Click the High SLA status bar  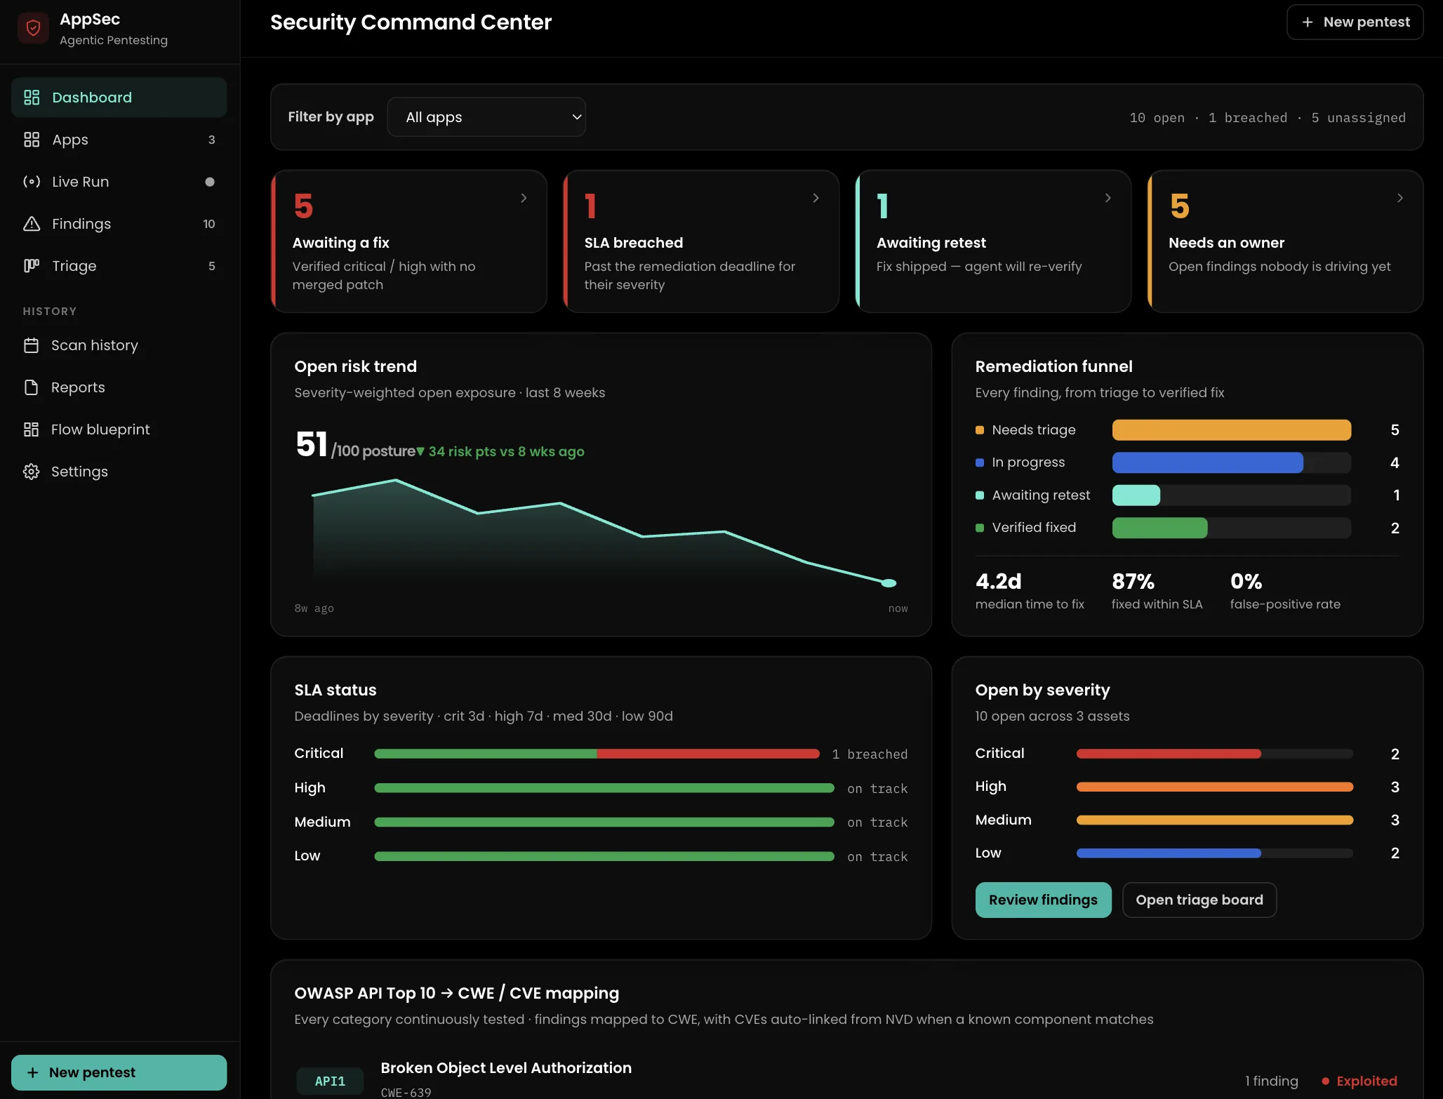(604, 788)
